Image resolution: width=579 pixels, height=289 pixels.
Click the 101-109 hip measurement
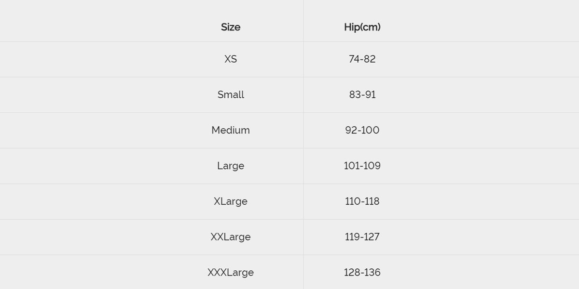click(362, 166)
